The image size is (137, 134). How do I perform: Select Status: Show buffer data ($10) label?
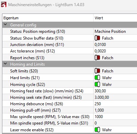tap(37, 38)
